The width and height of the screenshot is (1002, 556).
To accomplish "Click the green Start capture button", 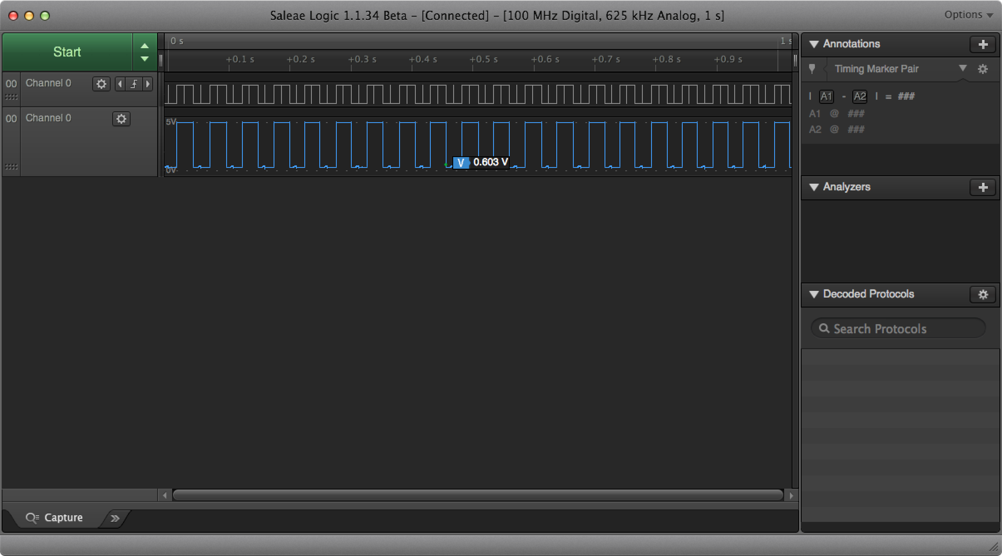I will pyautogui.click(x=67, y=51).
